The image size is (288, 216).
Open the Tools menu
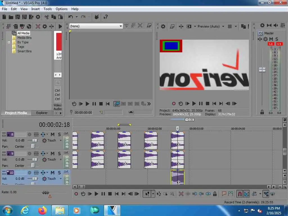point(48,9)
